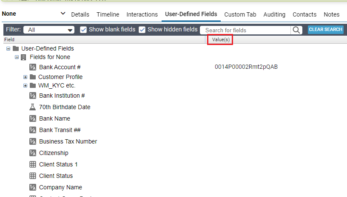This screenshot has height=197, width=347.
Task: Go to the Auditing tab
Action: [274, 14]
